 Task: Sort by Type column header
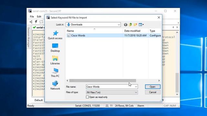point(155,31)
